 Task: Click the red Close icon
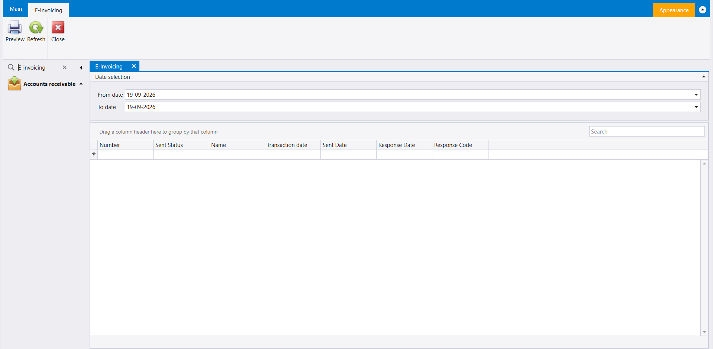(58, 28)
